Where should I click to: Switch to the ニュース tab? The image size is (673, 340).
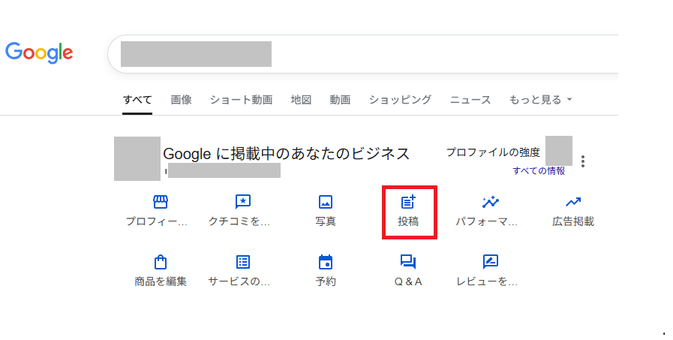coord(470,100)
